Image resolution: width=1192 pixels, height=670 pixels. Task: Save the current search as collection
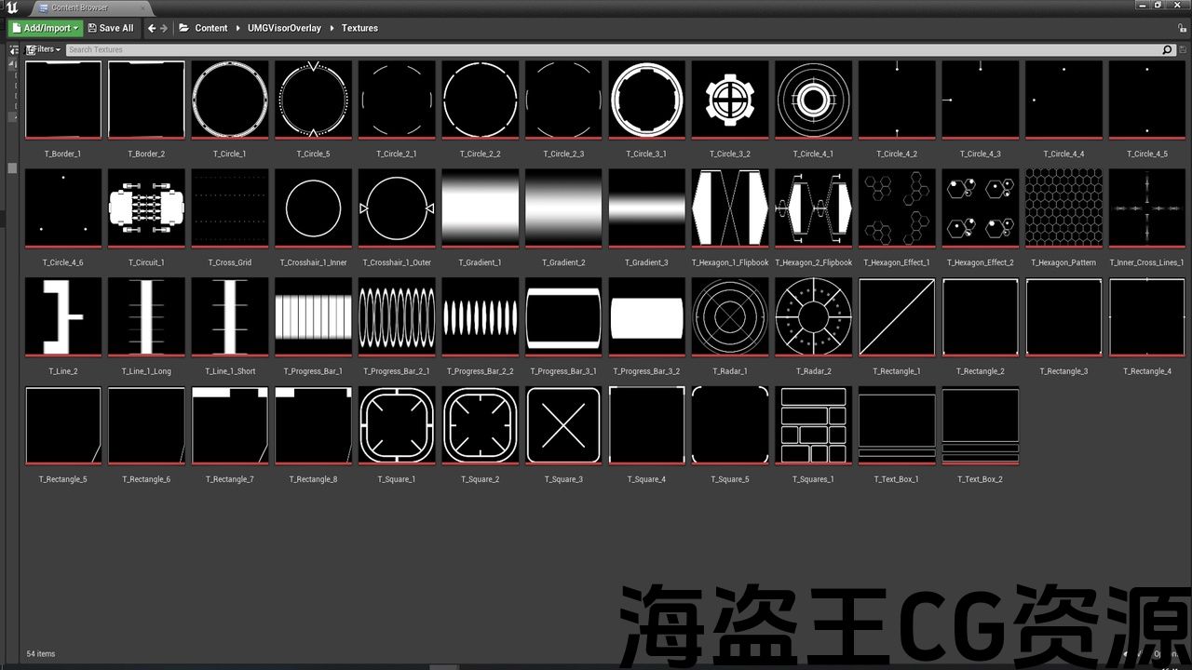1181,49
